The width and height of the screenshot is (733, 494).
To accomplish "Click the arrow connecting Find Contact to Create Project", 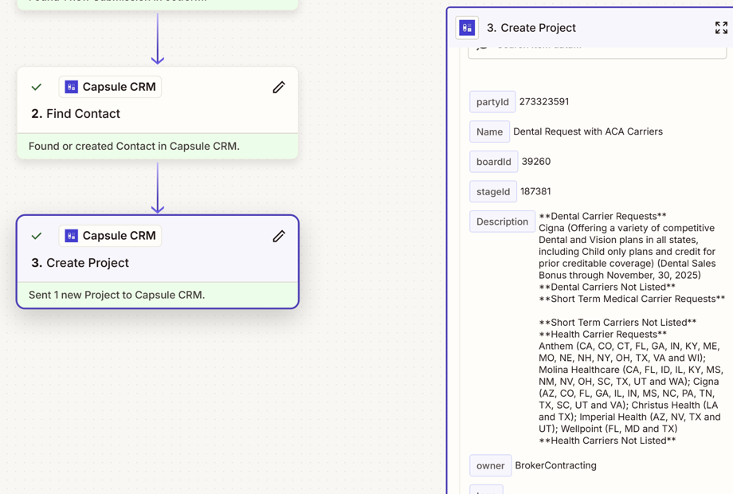I will coord(158,187).
